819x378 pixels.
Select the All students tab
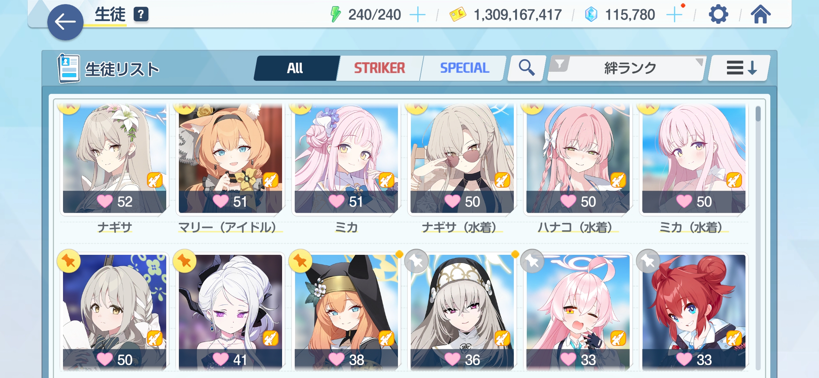pyautogui.click(x=295, y=68)
